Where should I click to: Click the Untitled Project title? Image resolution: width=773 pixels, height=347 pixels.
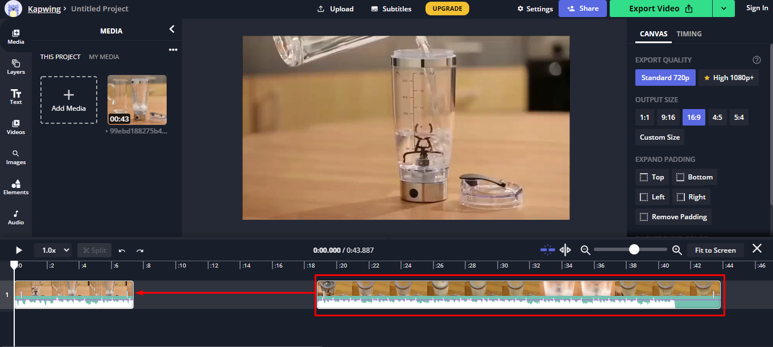100,9
